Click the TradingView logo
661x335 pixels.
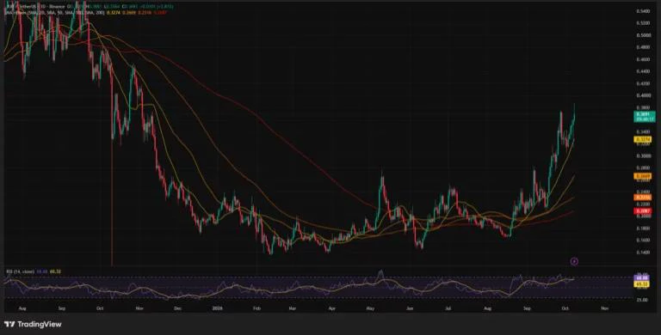click(33, 324)
